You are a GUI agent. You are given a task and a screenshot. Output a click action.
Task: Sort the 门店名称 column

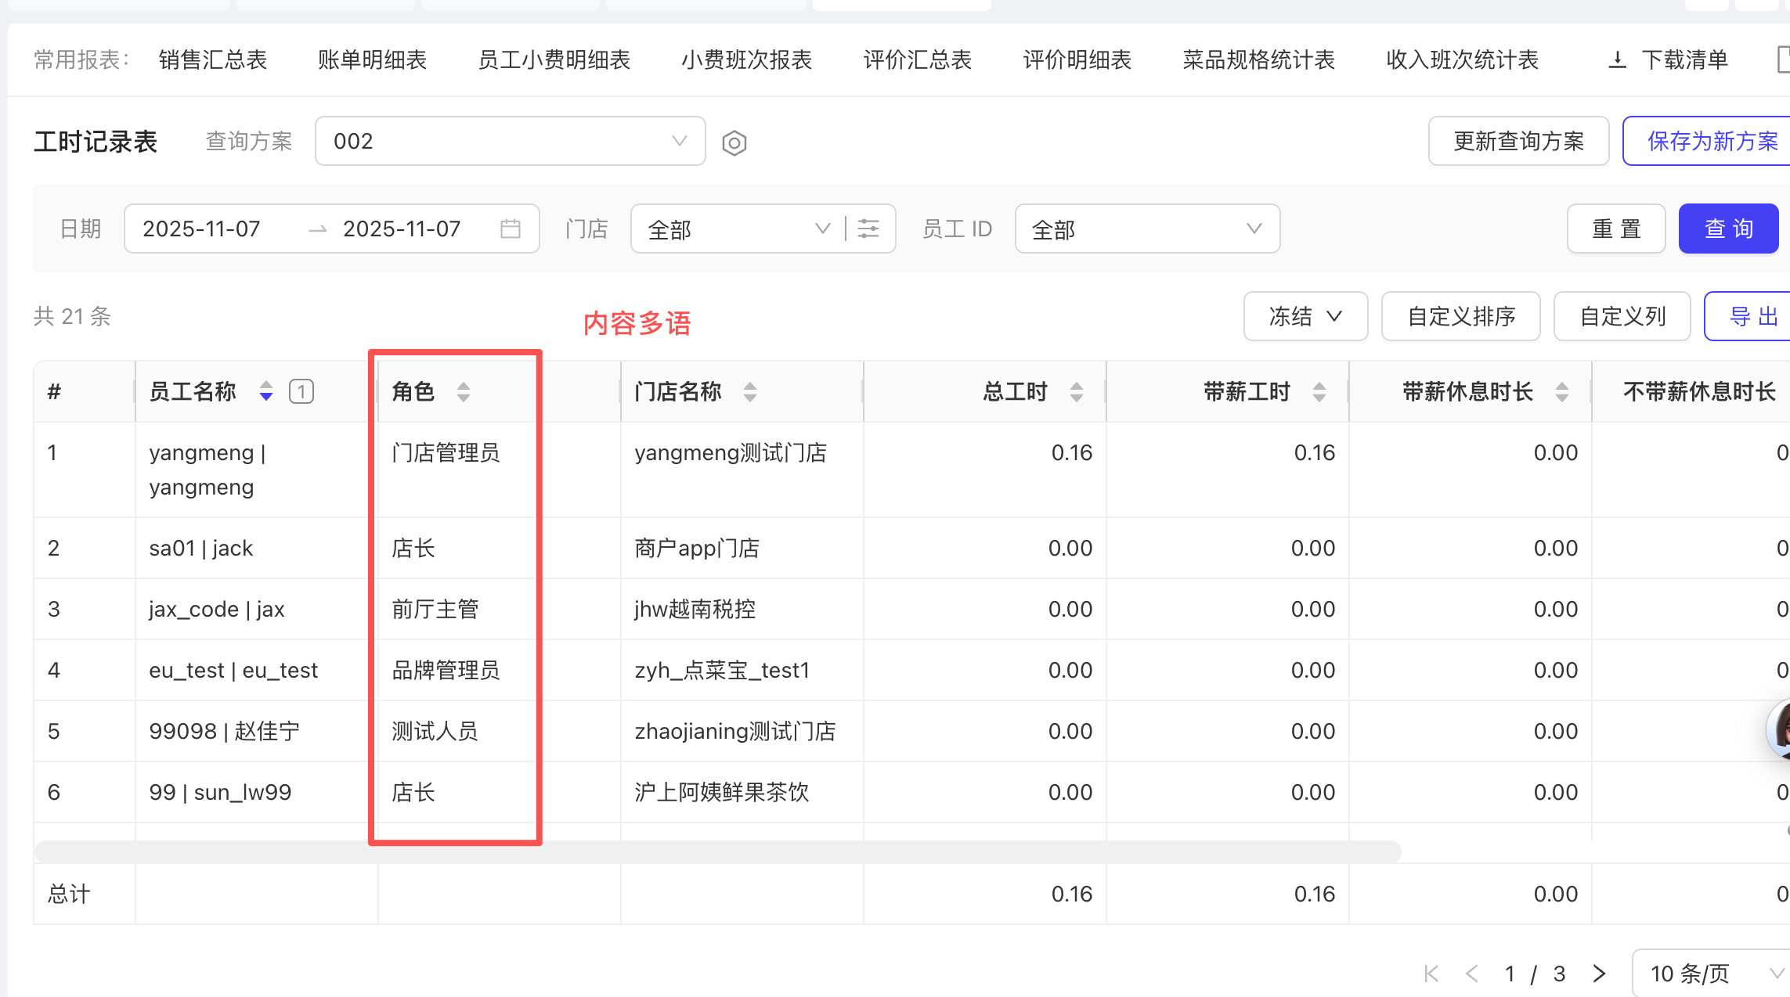(750, 391)
